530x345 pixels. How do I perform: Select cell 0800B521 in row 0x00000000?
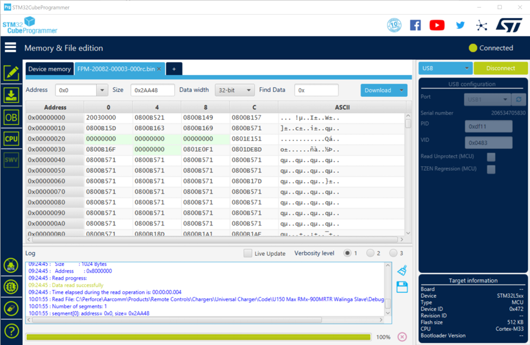coord(157,117)
